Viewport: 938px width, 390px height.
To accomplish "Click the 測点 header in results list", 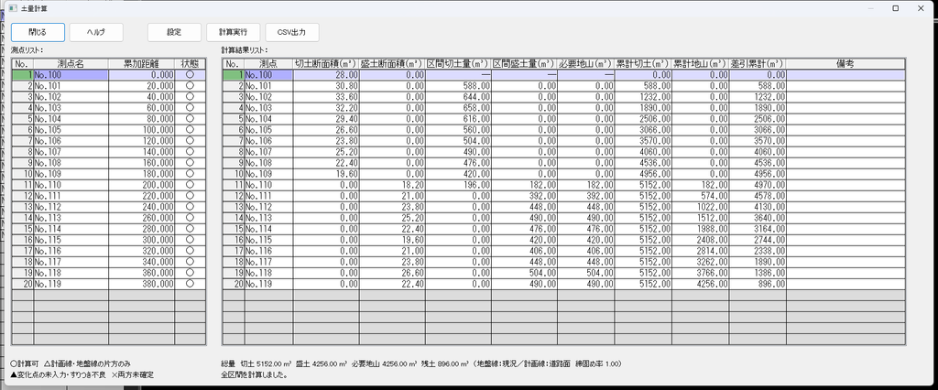I will (x=268, y=63).
